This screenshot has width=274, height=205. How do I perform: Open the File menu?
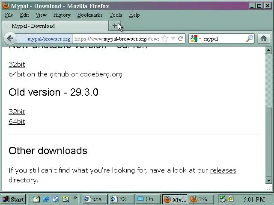9,15
